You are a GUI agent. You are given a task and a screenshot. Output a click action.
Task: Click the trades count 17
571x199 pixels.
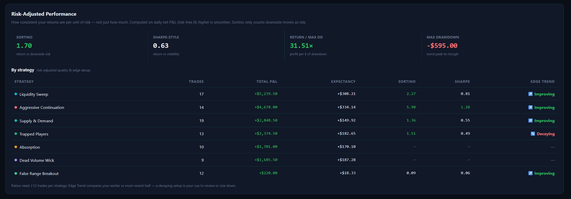point(201,94)
